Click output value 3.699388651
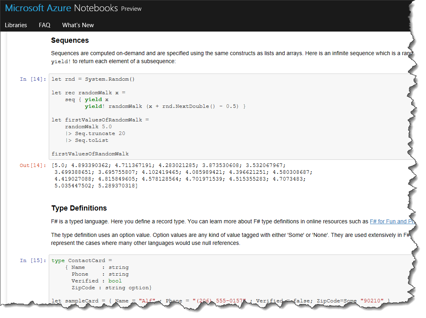 pos(73,172)
